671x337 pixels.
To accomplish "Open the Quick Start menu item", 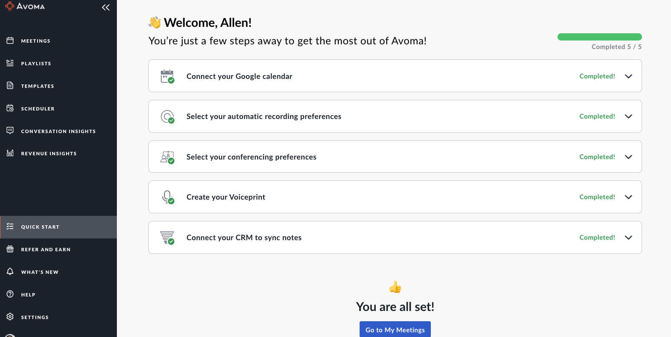I will pyautogui.click(x=40, y=227).
